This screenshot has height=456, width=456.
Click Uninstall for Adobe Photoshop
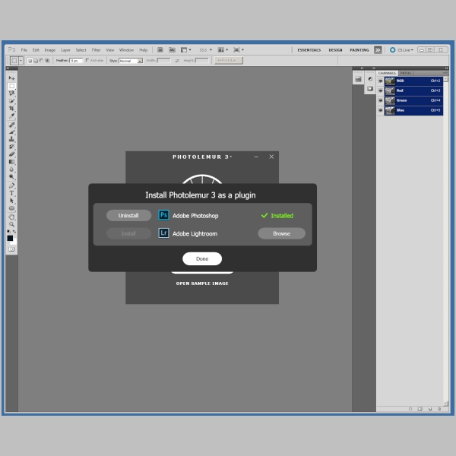pos(128,216)
